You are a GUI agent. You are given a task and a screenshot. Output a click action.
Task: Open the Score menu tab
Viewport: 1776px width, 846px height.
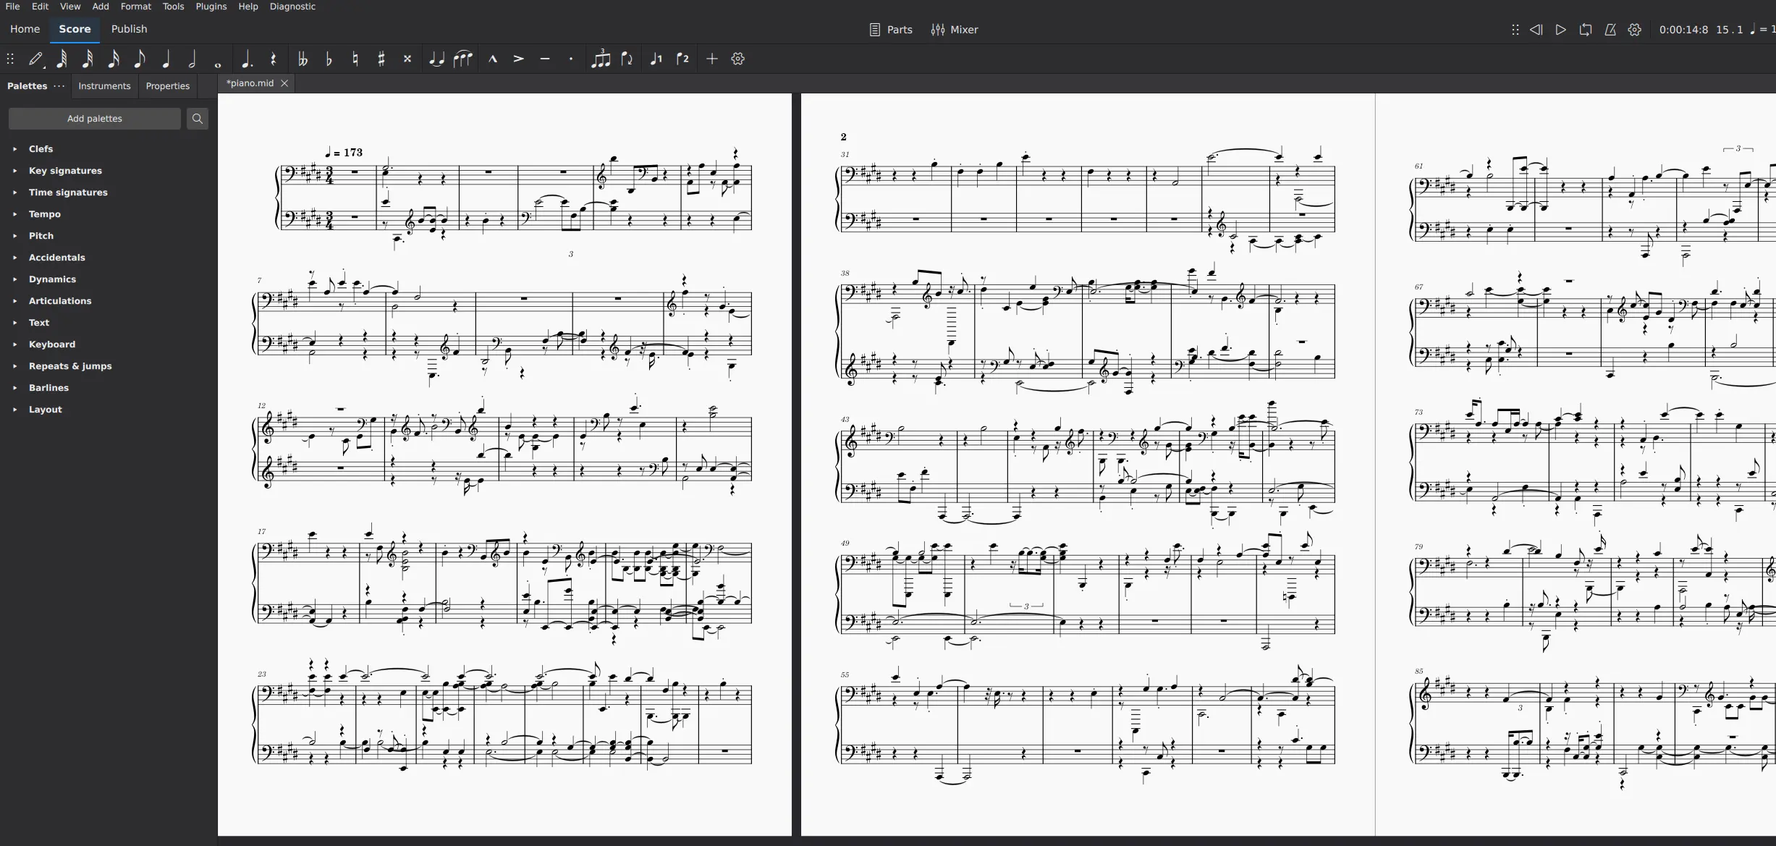tap(74, 28)
